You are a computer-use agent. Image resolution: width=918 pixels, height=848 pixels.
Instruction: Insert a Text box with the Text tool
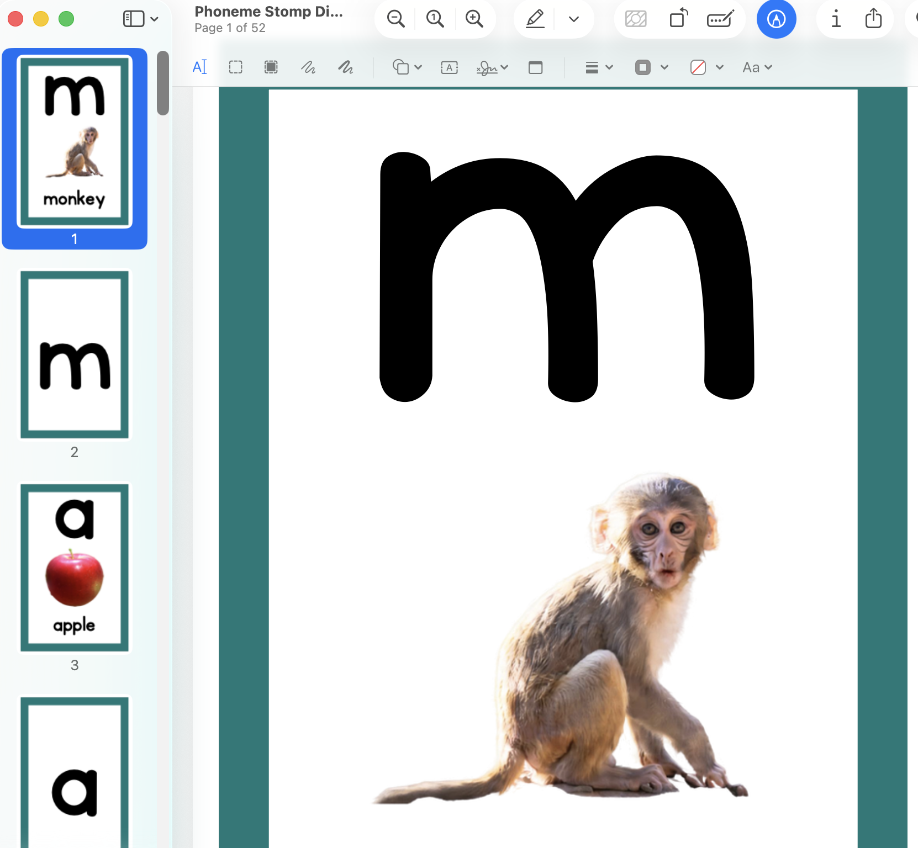(449, 67)
